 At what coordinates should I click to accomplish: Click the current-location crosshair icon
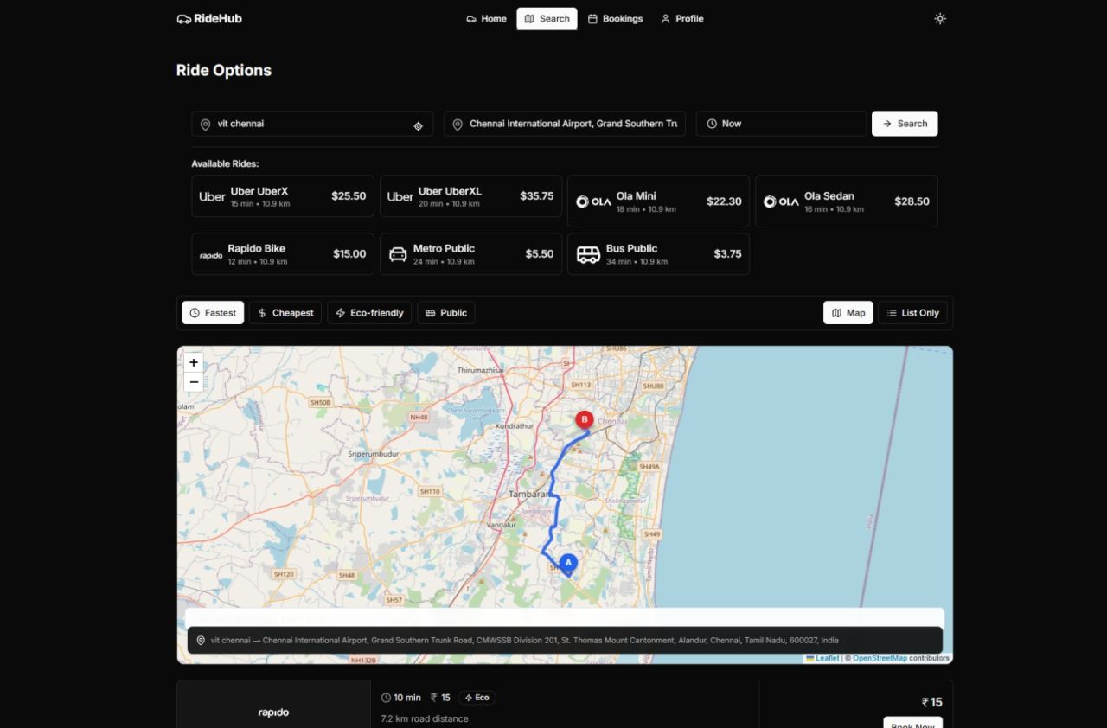pyautogui.click(x=418, y=125)
